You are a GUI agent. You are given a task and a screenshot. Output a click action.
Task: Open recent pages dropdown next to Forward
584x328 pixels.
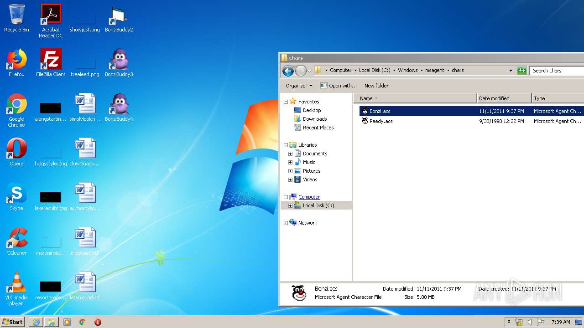[x=309, y=71]
